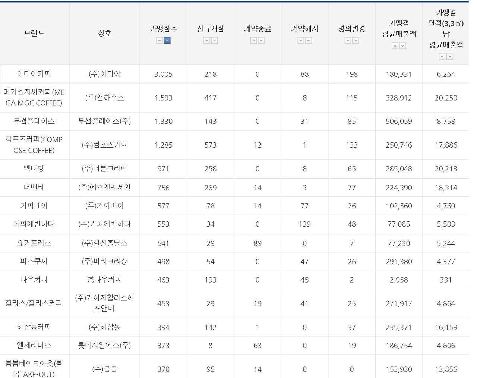The width and height of the screenshot is (477, 378).
Task: Click 나우커피 average sales 2,958
Action: [399, 280]
